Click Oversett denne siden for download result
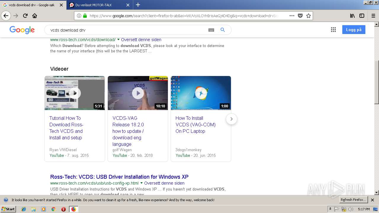379x213 pixels. tap(141, 40)
